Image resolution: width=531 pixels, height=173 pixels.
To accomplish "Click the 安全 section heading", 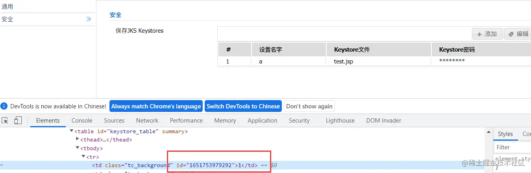I will [115, 15].
